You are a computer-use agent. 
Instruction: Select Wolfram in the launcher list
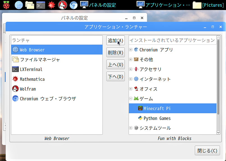pos(57,89)
